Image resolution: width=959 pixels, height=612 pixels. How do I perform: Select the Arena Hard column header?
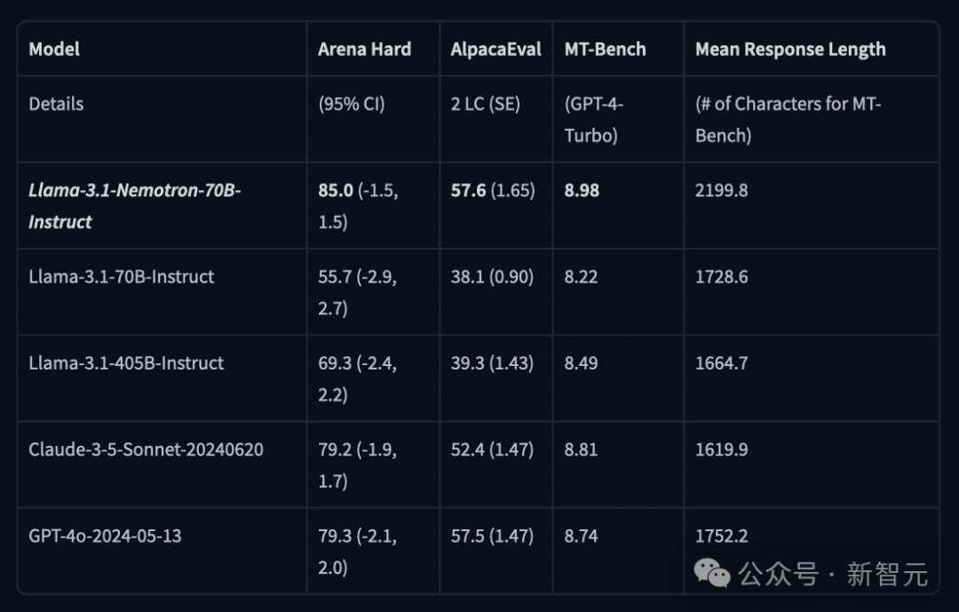point(364,49)
